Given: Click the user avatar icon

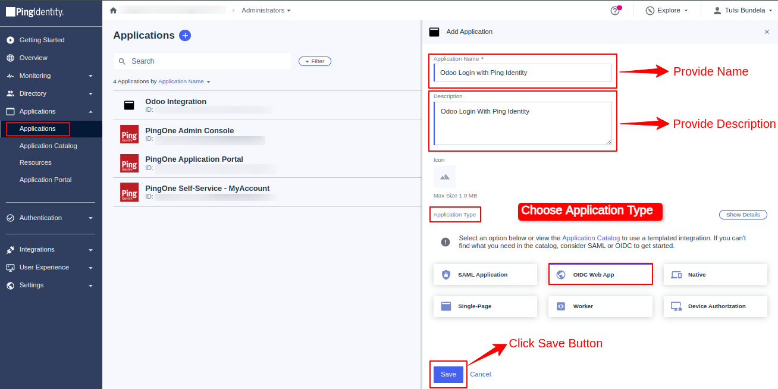Looking at the screenshot, I should pos(717,10).
